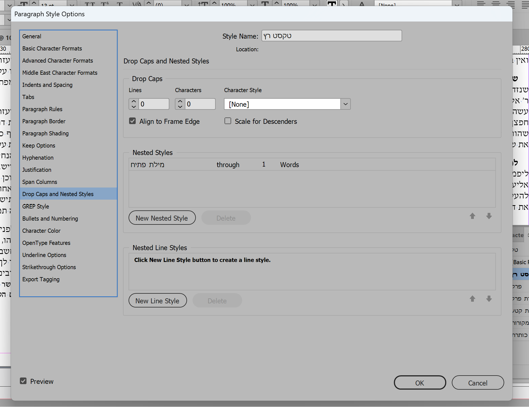
Task: Click the Drop Caps Characters field
Action: click(200, 104)
